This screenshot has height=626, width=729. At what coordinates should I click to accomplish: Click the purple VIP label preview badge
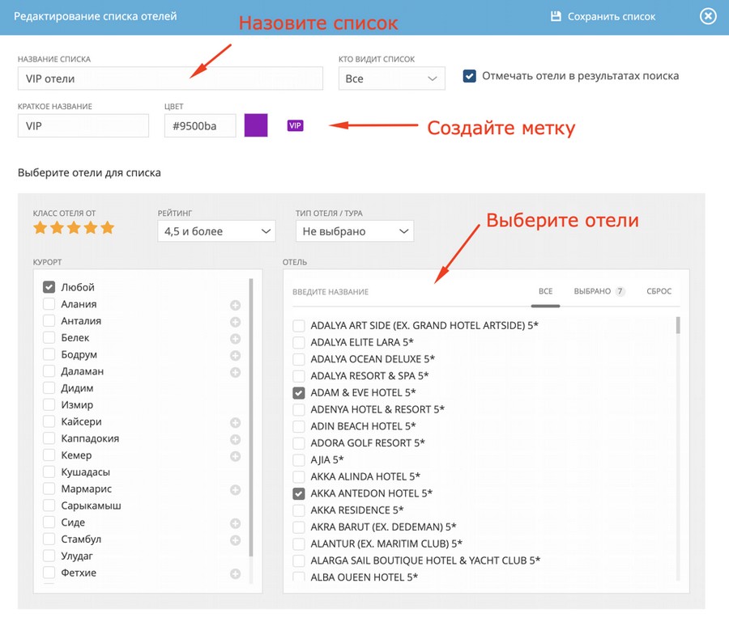point(295,125)
